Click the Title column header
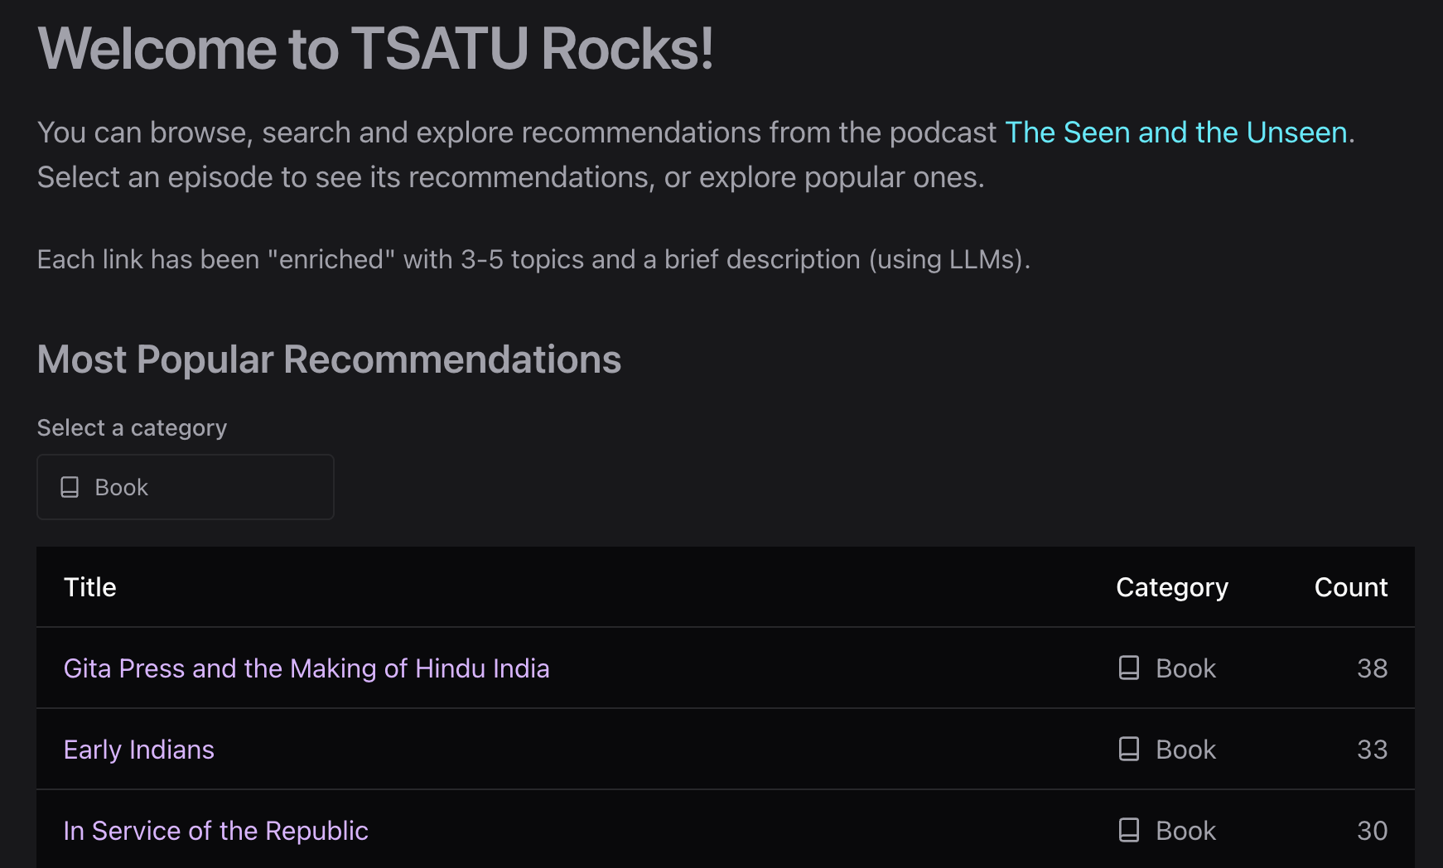The image size is (1443, 868). (x=90, y=587)
